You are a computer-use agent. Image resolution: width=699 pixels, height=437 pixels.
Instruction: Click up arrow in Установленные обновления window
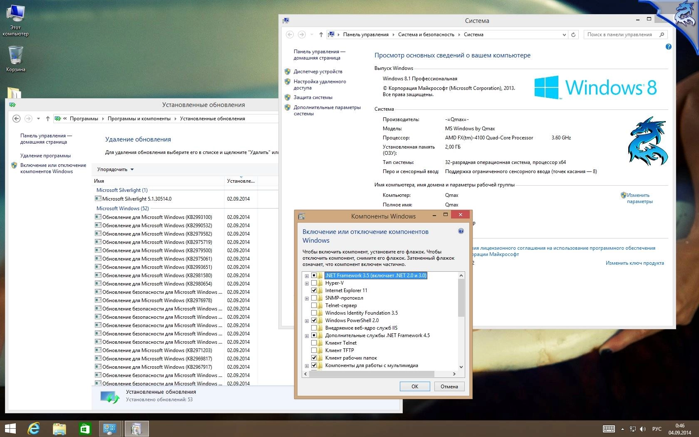48,119
